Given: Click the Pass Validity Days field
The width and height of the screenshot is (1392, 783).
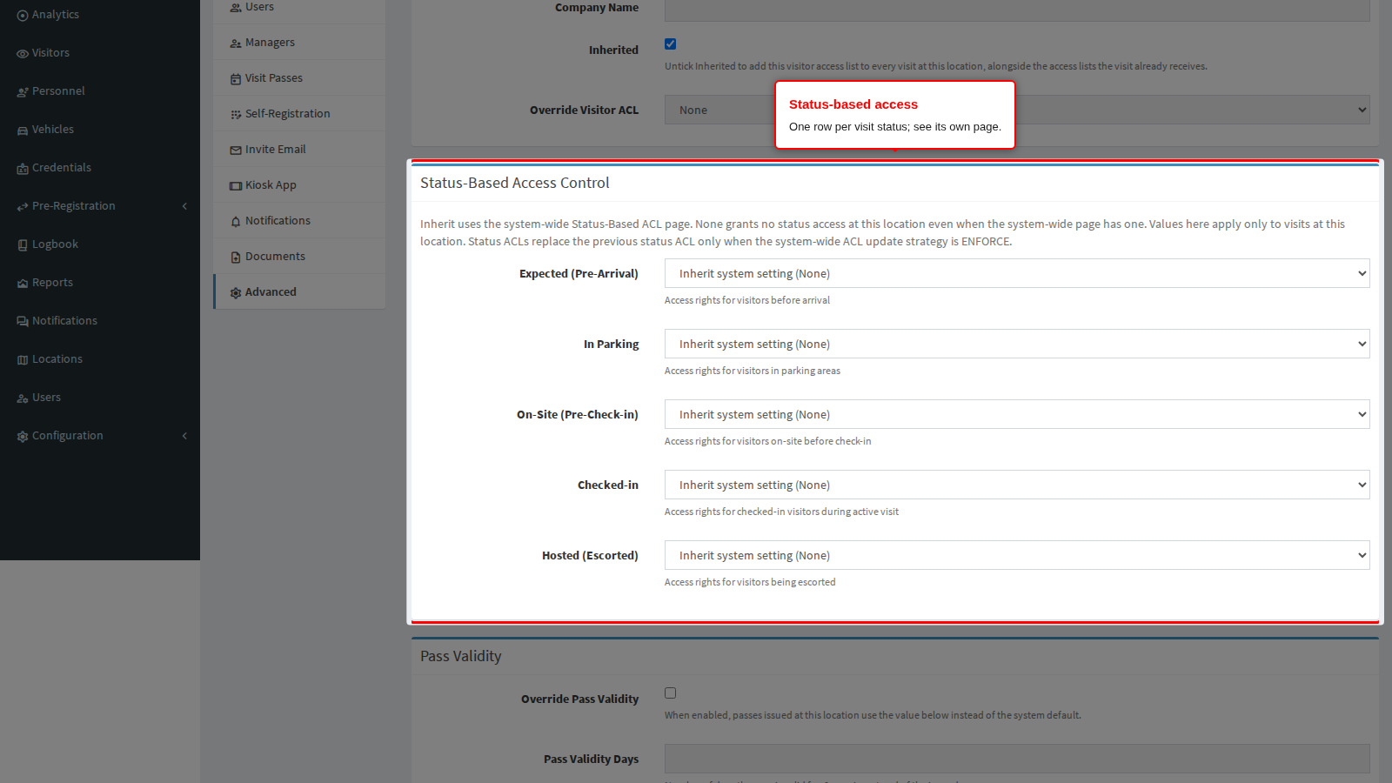Looking at the screenshot, I should pyautogui.click(x=1017, y=759).
